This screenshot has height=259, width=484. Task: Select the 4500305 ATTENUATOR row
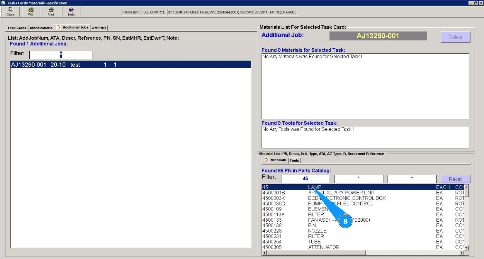click(x=363, y=247)
